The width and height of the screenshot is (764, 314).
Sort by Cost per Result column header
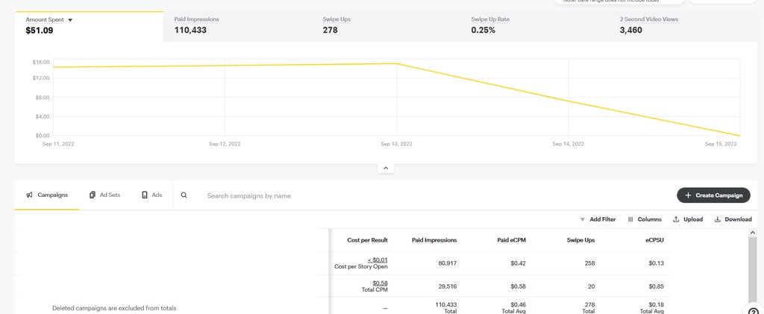click(x=367, y=240)
